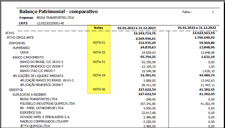The width and height of the screenshot is (225, 128).
Task: Click the value 31.447,11
Action: point(208,85)
